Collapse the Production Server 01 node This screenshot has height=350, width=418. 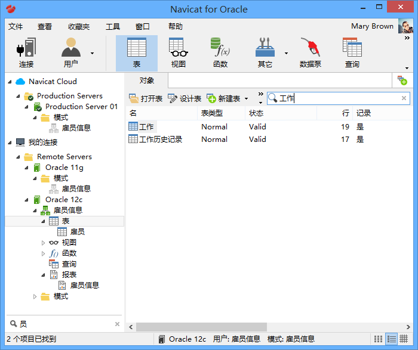[x=26, y=107]
